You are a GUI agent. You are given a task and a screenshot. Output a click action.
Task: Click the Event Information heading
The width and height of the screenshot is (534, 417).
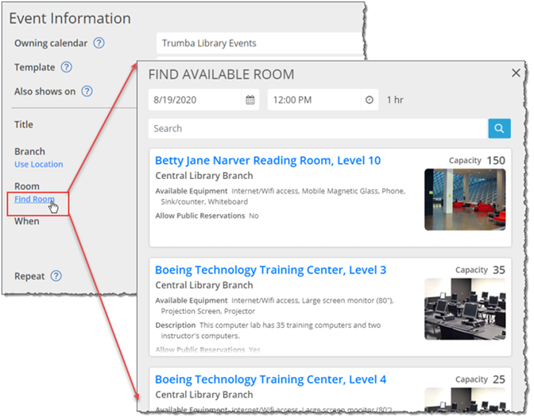click(70, 18)
